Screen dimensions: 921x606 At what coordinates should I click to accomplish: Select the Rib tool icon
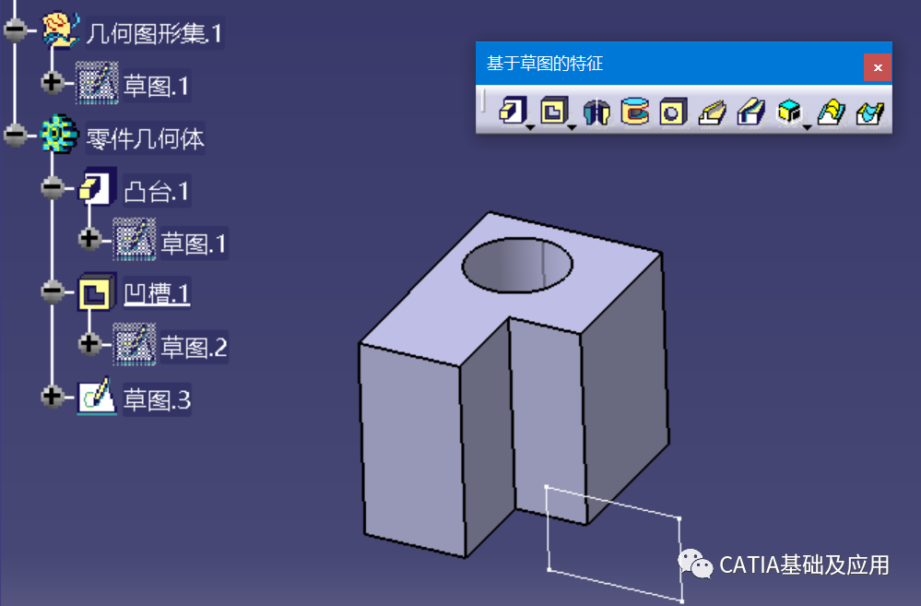tap(712, 111)
